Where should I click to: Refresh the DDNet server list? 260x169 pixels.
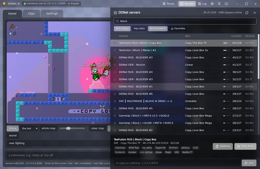[x=247, y=13]
